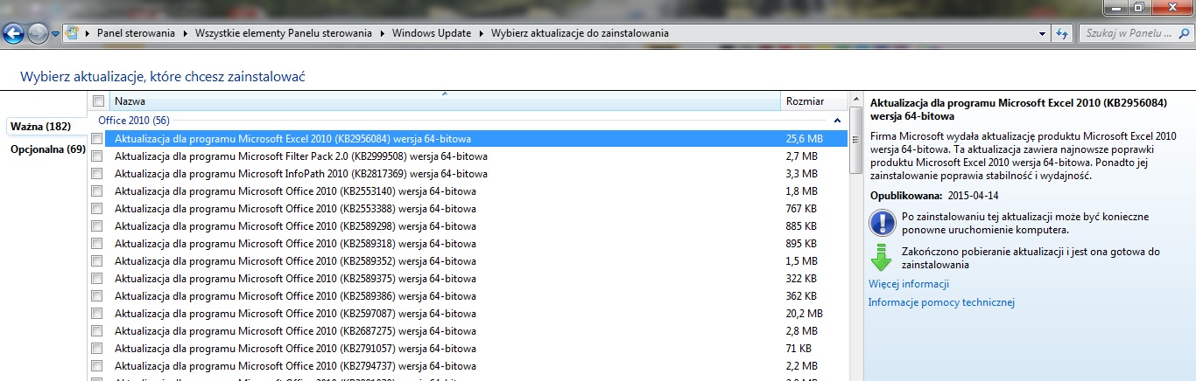Image resolution: width=1196 pixels, height=381 pixels.
Task: Check the Office 2010 KB2687275 update
Action: point(97,330)
